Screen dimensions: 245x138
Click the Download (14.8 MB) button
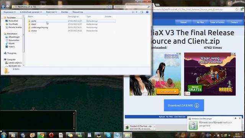[x=184, y=105]
